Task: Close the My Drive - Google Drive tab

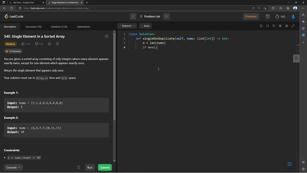Action: 43,2
